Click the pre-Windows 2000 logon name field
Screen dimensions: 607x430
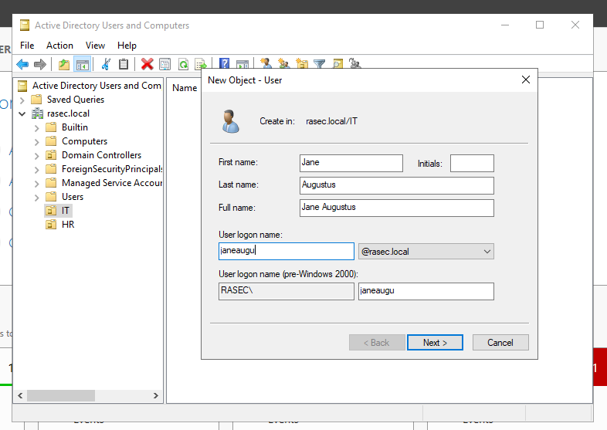click(426, 291)
